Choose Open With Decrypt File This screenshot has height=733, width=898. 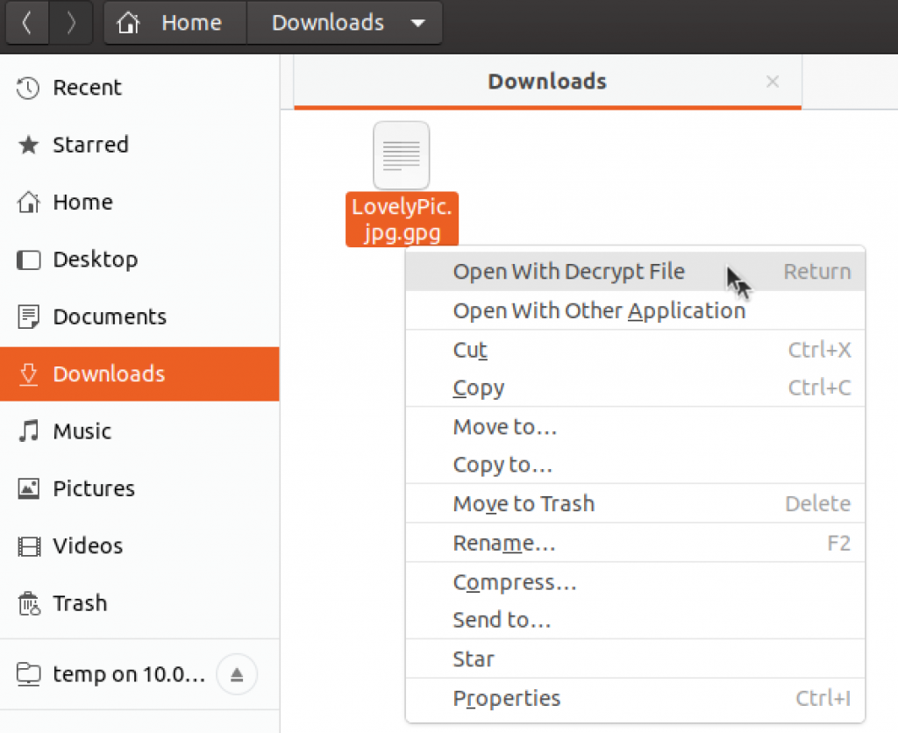635,272
